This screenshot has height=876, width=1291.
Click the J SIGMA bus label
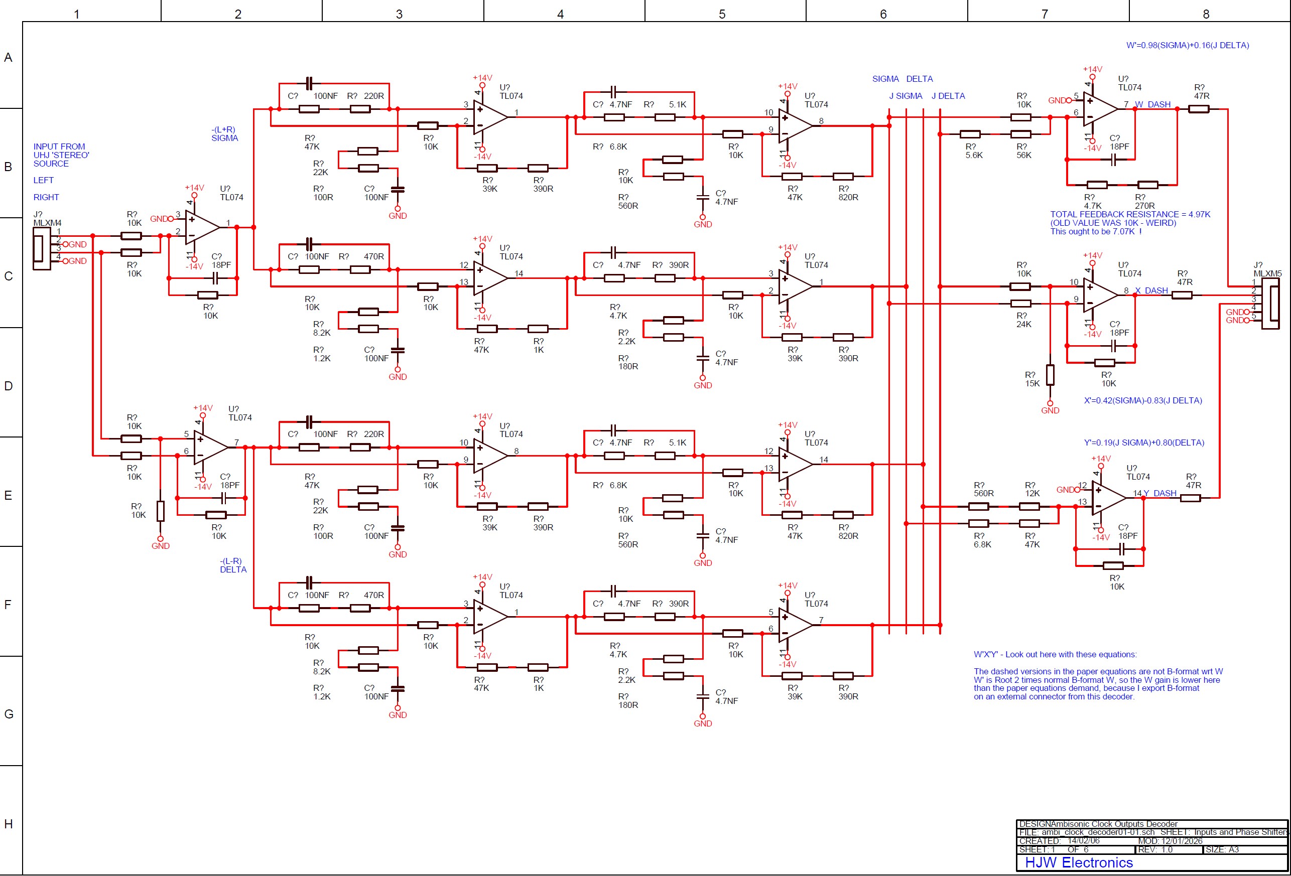click(x=905, y=96)
